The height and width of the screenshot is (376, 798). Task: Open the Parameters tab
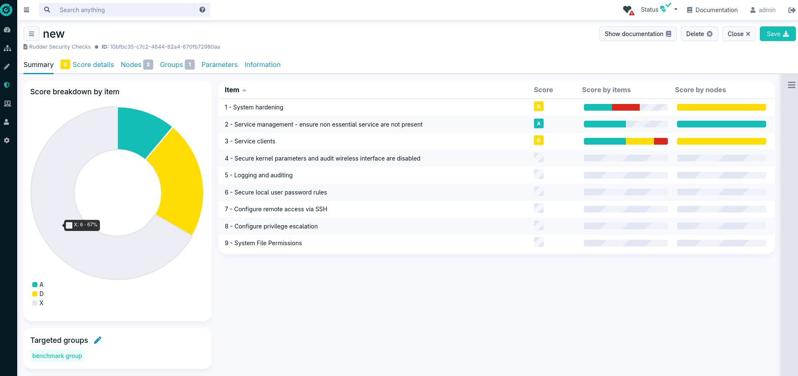coord(219,65)
